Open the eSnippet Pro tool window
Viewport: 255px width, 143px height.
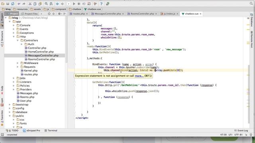(31, 131)
